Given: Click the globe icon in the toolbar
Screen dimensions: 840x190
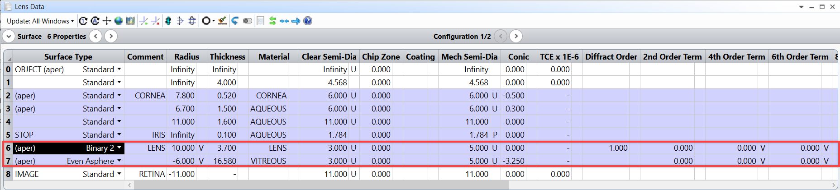Looking at the screenshot, I should 119,21.
